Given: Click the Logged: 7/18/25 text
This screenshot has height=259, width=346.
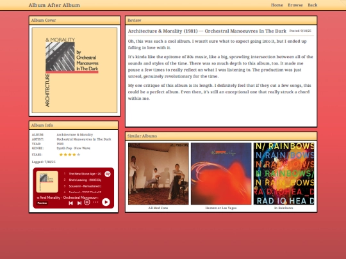Looking at the screenshot, I should click(x=44, y=162).
